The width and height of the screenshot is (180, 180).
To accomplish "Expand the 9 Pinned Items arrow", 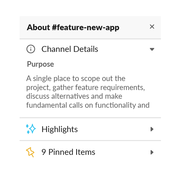I will coord(152,152).
